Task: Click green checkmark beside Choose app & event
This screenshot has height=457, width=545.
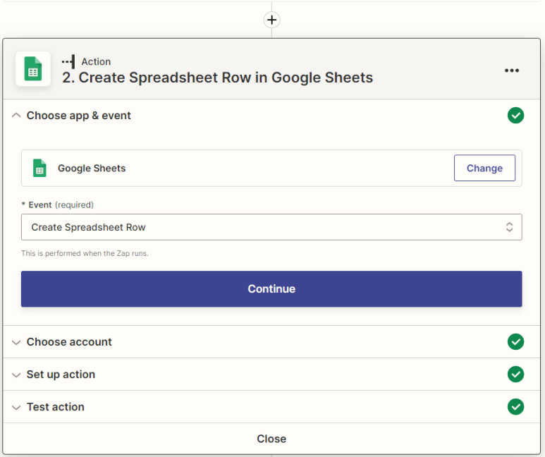Action: coord(515,116)
